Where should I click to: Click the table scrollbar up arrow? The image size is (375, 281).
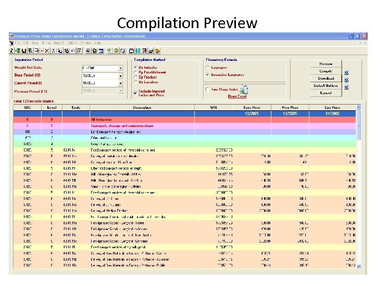tap(358, 108)
